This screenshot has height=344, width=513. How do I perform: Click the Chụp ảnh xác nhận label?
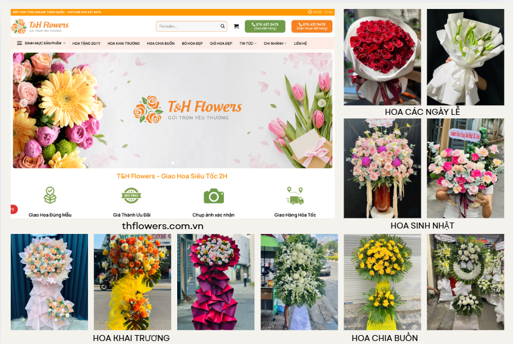tap(213, 215)
